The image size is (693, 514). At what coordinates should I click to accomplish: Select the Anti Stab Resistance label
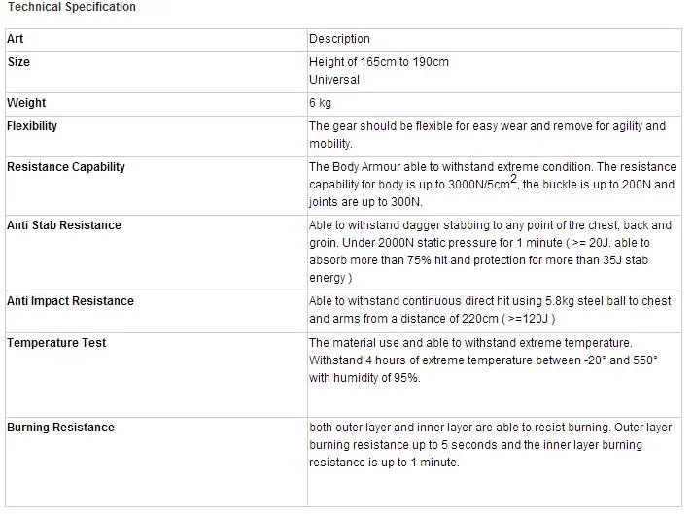pyautogui.click(x=63, y=225)
